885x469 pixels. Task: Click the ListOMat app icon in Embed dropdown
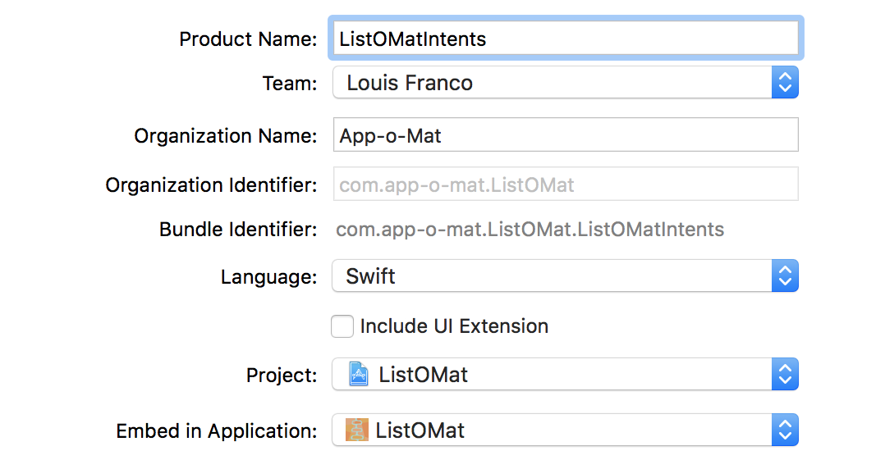357,430
